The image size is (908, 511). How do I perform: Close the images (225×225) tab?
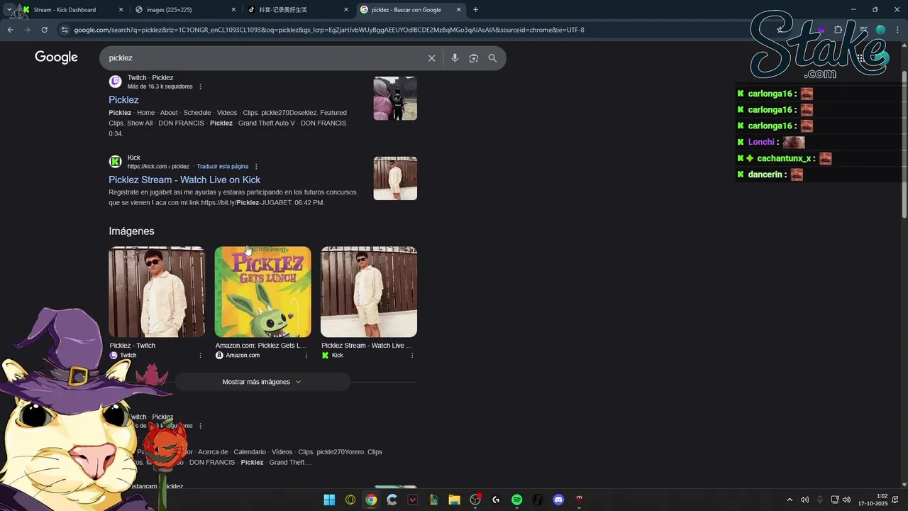[233, 10]
